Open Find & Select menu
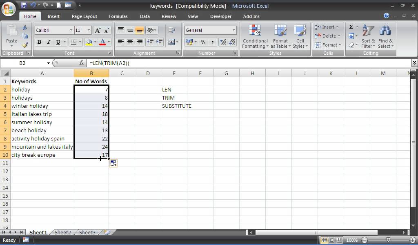 tap(385, 36)
